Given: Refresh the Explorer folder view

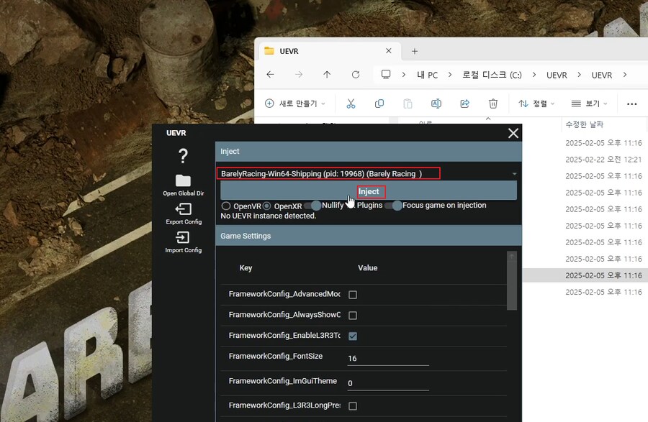Looking at the screenshot, I should pos(356,75).
